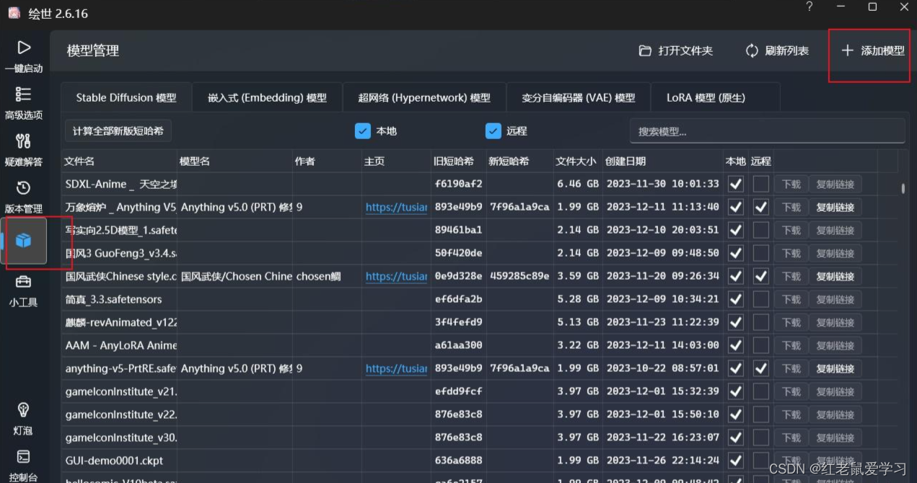Screen dimensions: 917x483
Task: Click 下载 button for 万象熔炉 row
Action: [x=791, y=207]
